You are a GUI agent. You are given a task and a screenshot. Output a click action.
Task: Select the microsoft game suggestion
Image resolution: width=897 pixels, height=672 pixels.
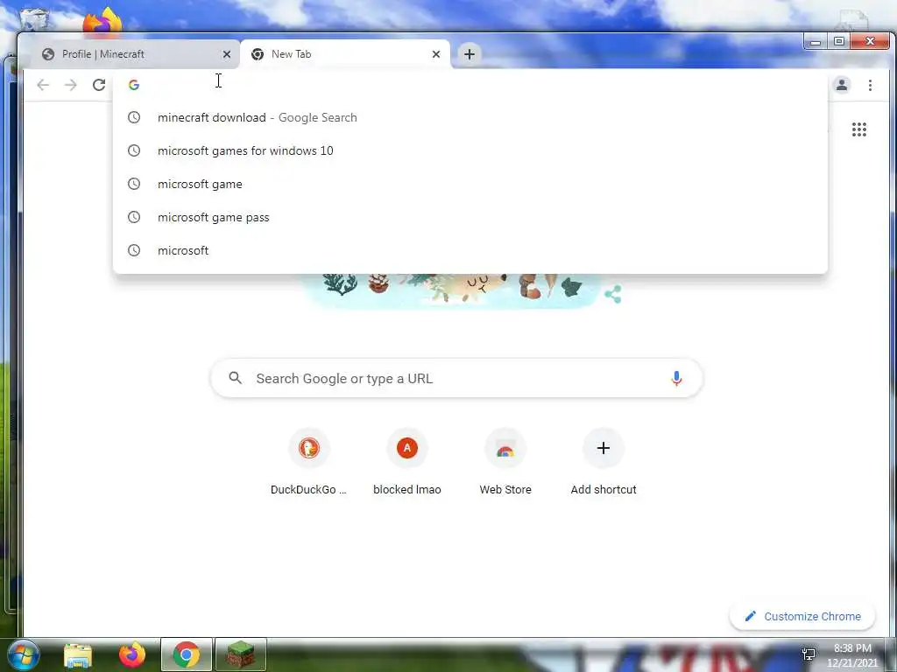[470, 184]
